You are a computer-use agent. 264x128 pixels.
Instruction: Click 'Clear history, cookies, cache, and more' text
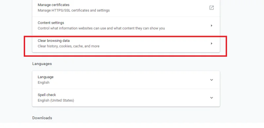point(69,46)
